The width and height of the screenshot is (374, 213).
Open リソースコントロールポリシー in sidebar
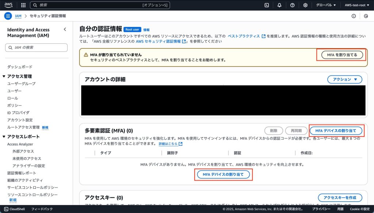pos(33,195)
